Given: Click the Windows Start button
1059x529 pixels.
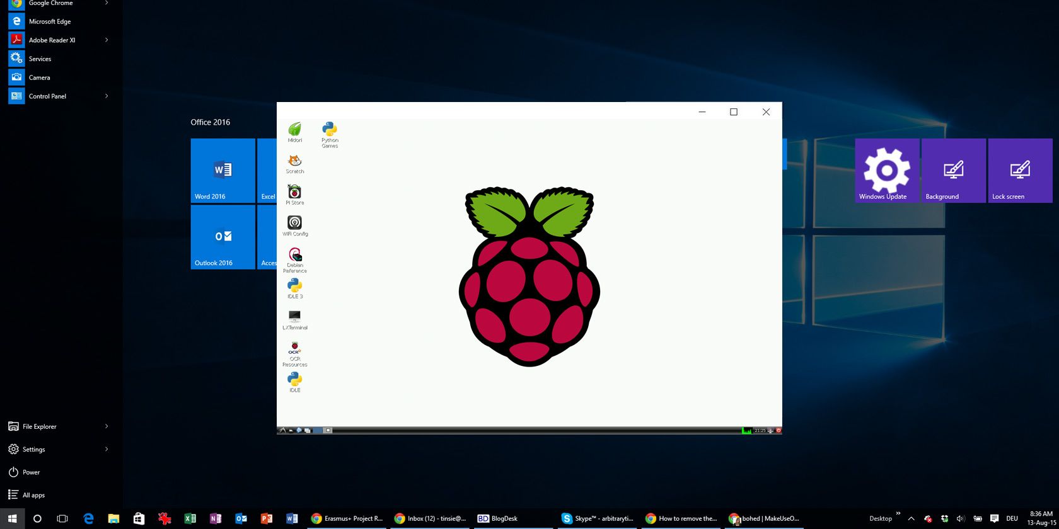Looking at the screenshot, I should pyautogui.click(x=12, y=519).
